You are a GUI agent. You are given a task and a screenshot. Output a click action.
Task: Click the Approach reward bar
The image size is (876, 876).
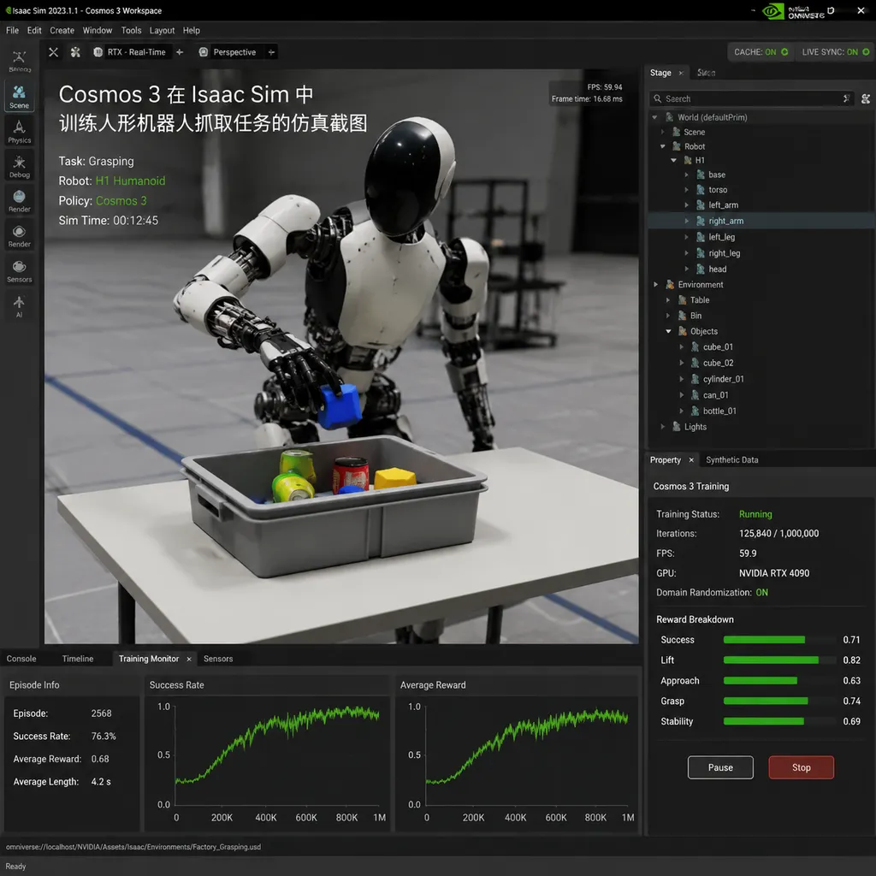coord(761,680)
